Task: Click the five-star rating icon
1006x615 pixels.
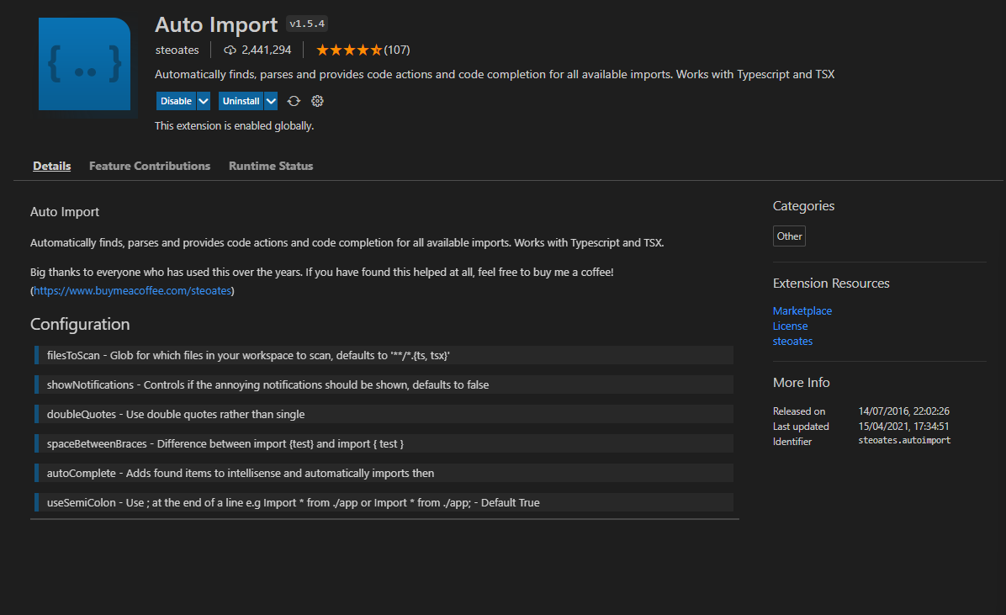Action: pyautogui.click(x=348, y=50)
